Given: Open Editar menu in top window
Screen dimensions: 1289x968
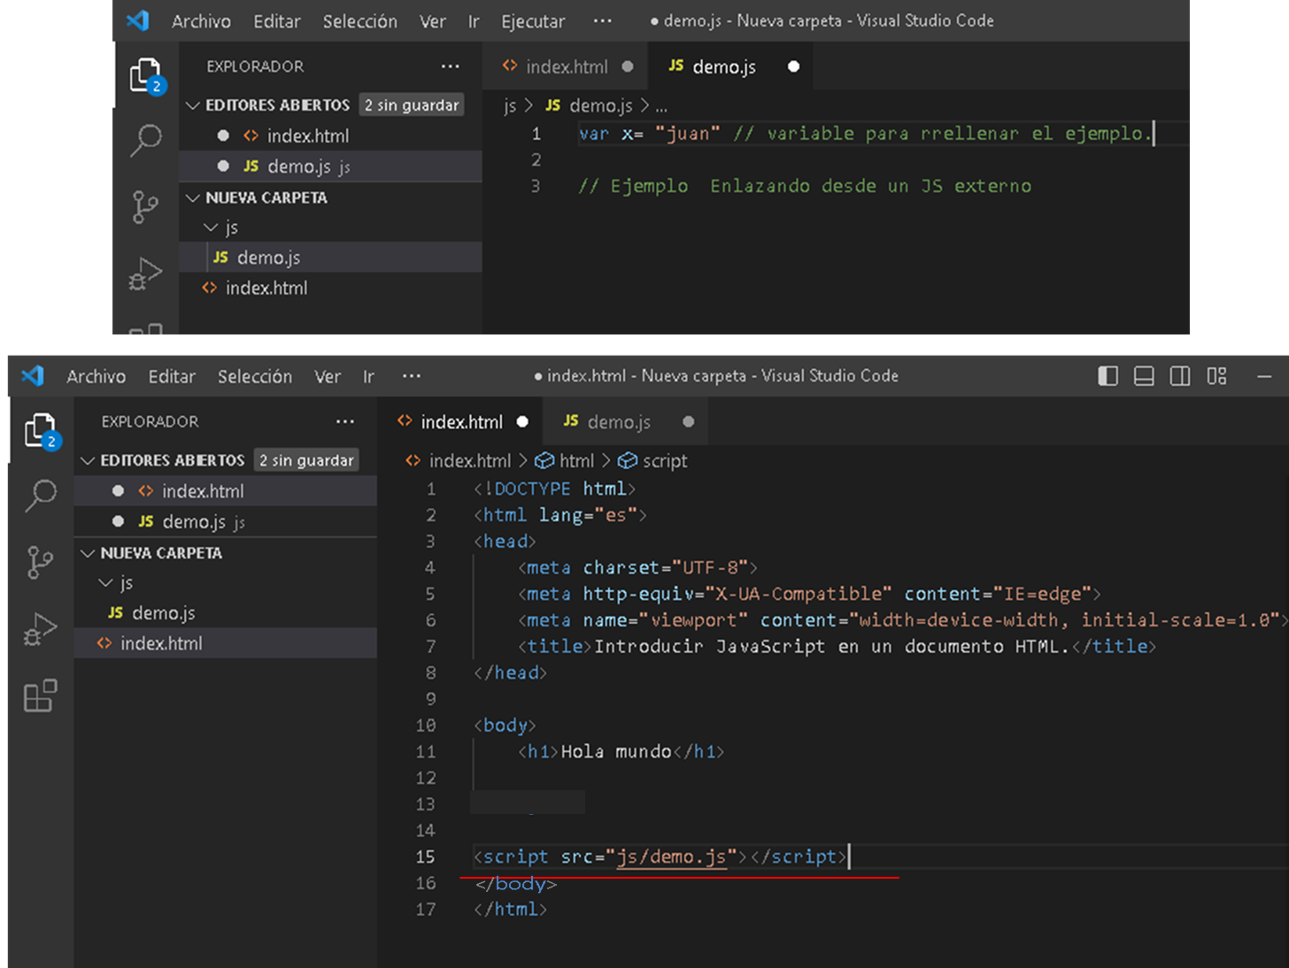Looking at the screenshot, I should (x=277, y=21).
